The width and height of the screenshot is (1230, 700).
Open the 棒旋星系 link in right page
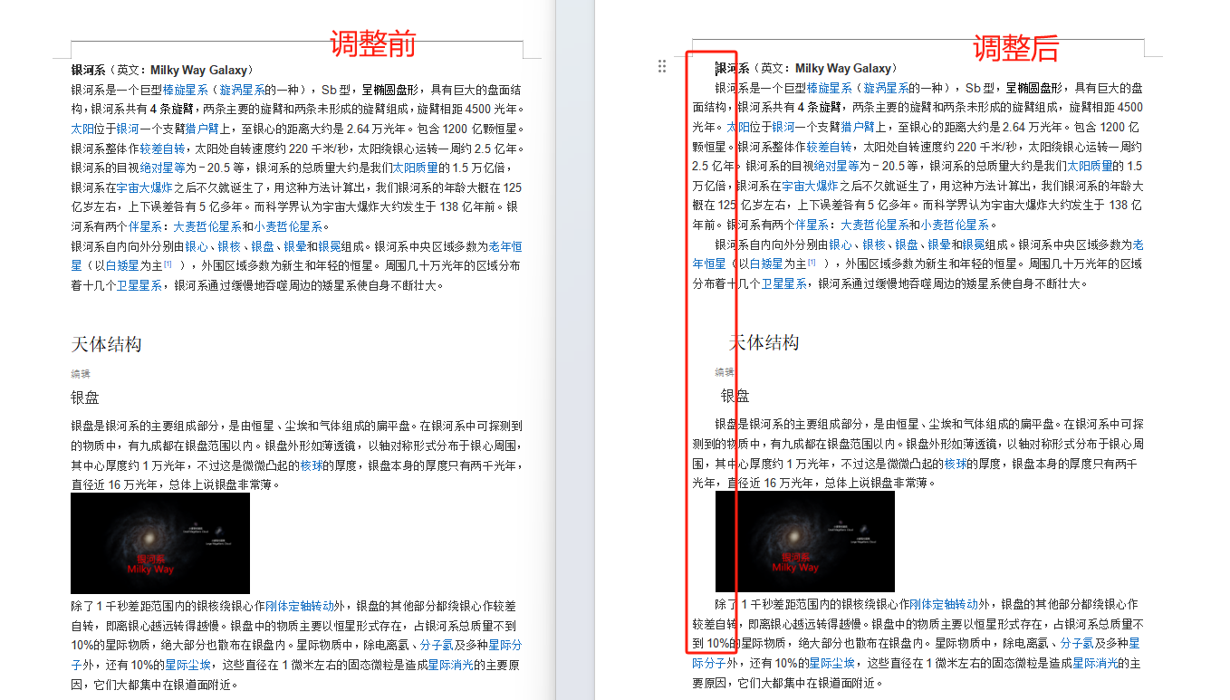(x=830, y=88)
